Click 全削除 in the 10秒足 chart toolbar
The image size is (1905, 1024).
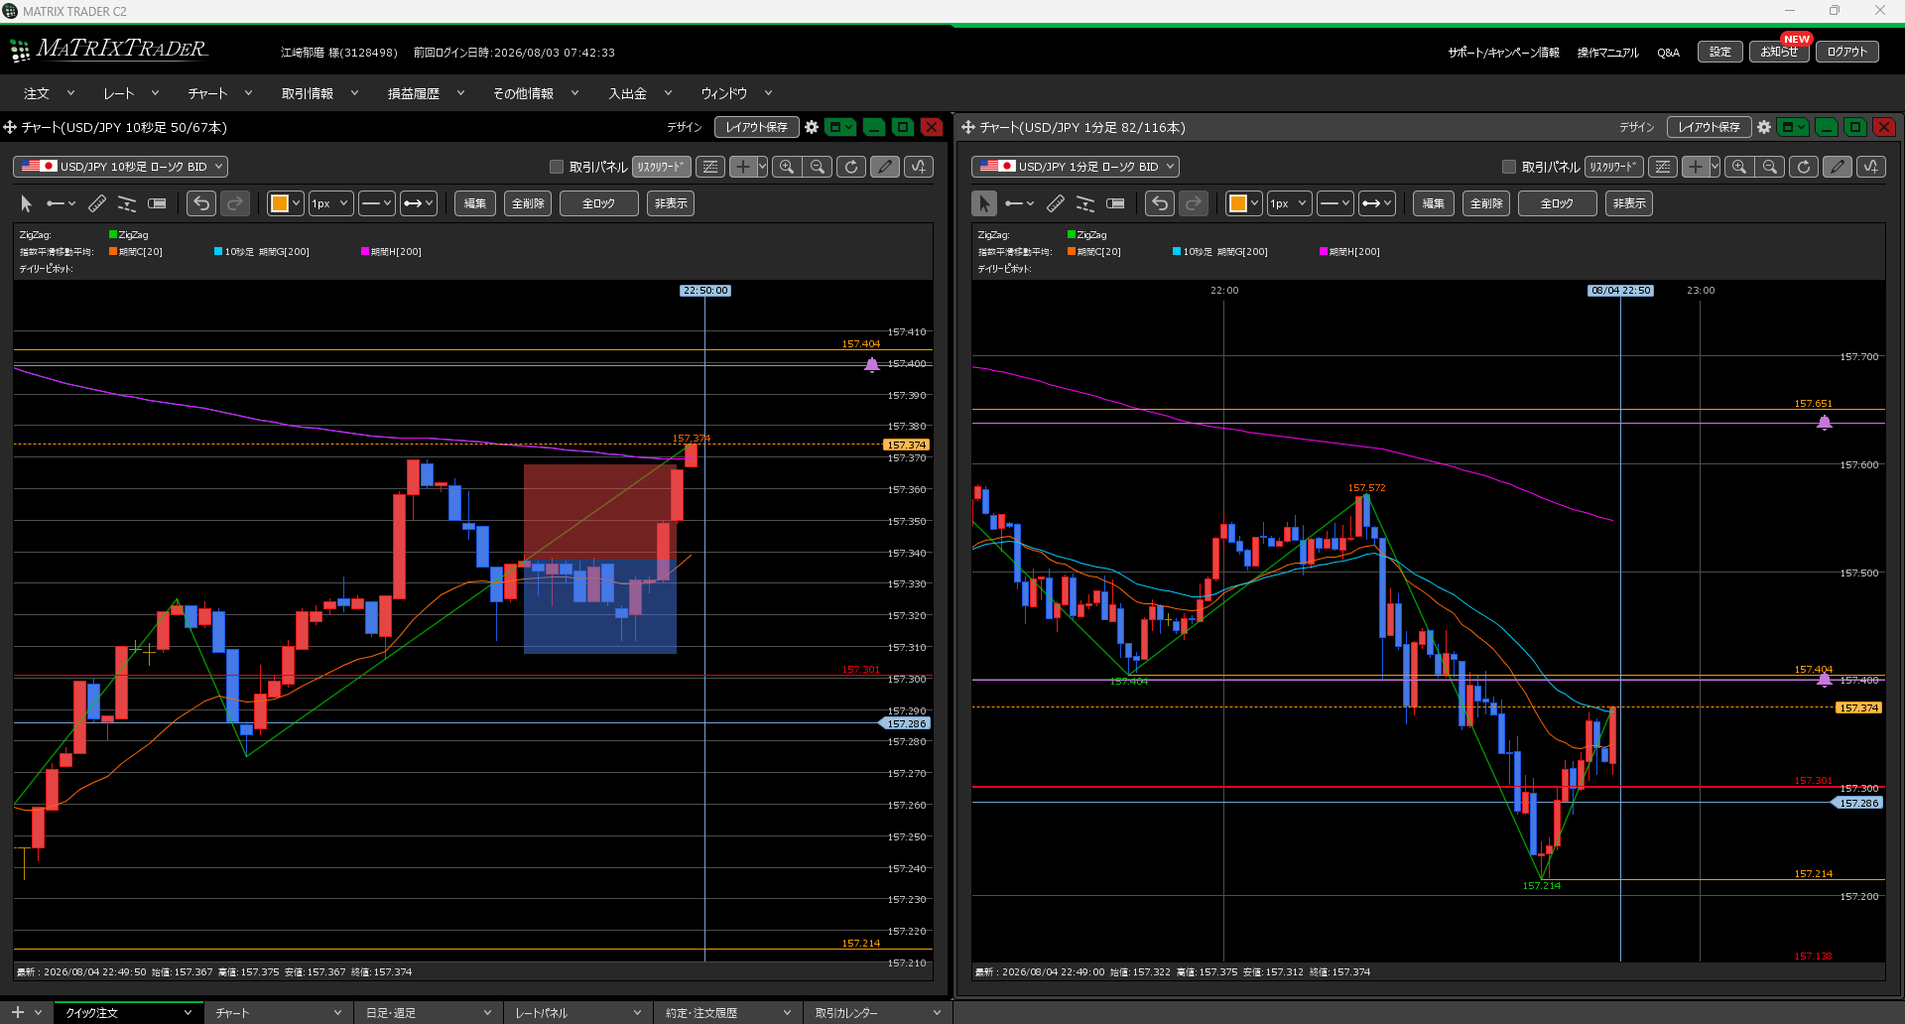(x=528, y=203)
